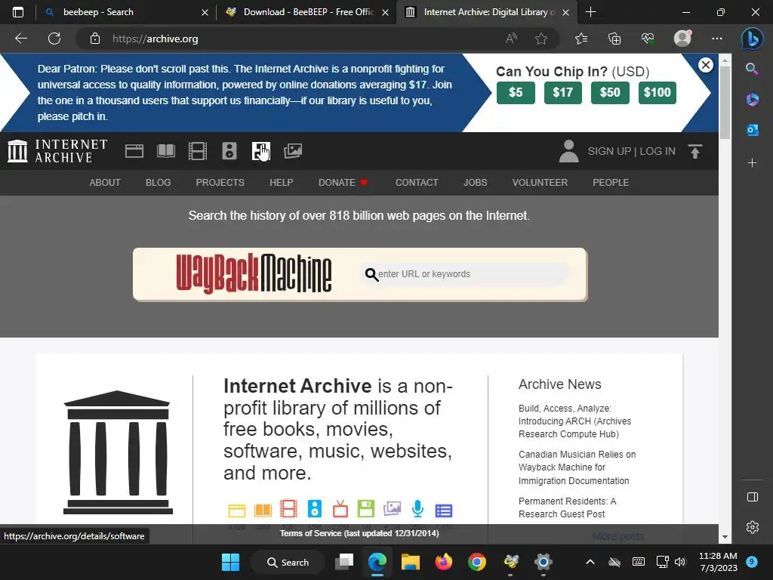This screenshot has height=580, width=773.
Task: Donate $50 button
Action: click(x=610, y=93)
